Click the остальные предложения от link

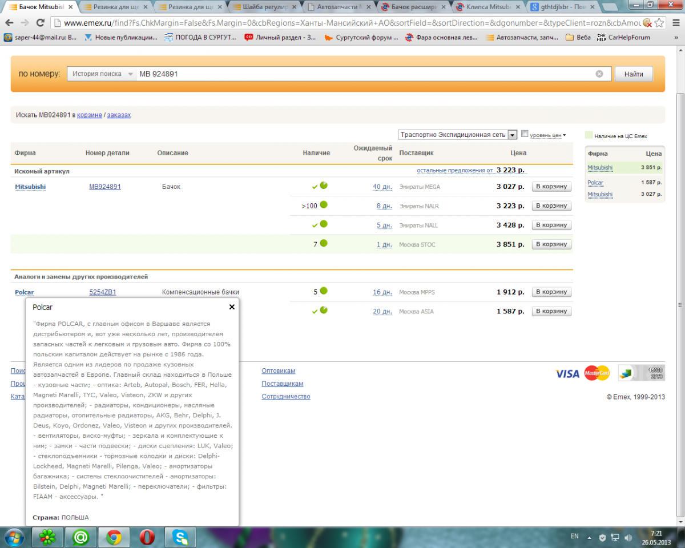tap(454, 170)
